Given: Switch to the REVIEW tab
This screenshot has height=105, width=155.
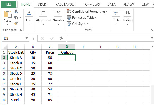Looking at the screenshot, I should [x=129, y=4].
